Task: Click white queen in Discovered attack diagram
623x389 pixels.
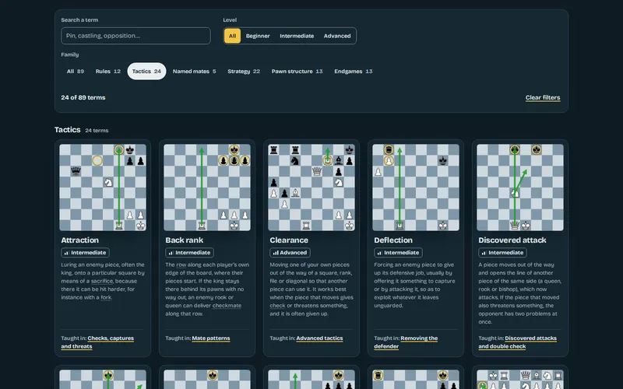Action: click(x=515, y=226)
